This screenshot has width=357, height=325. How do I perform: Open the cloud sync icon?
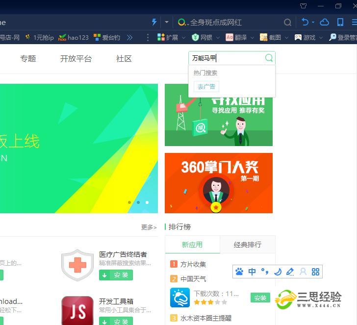(325, 22)
